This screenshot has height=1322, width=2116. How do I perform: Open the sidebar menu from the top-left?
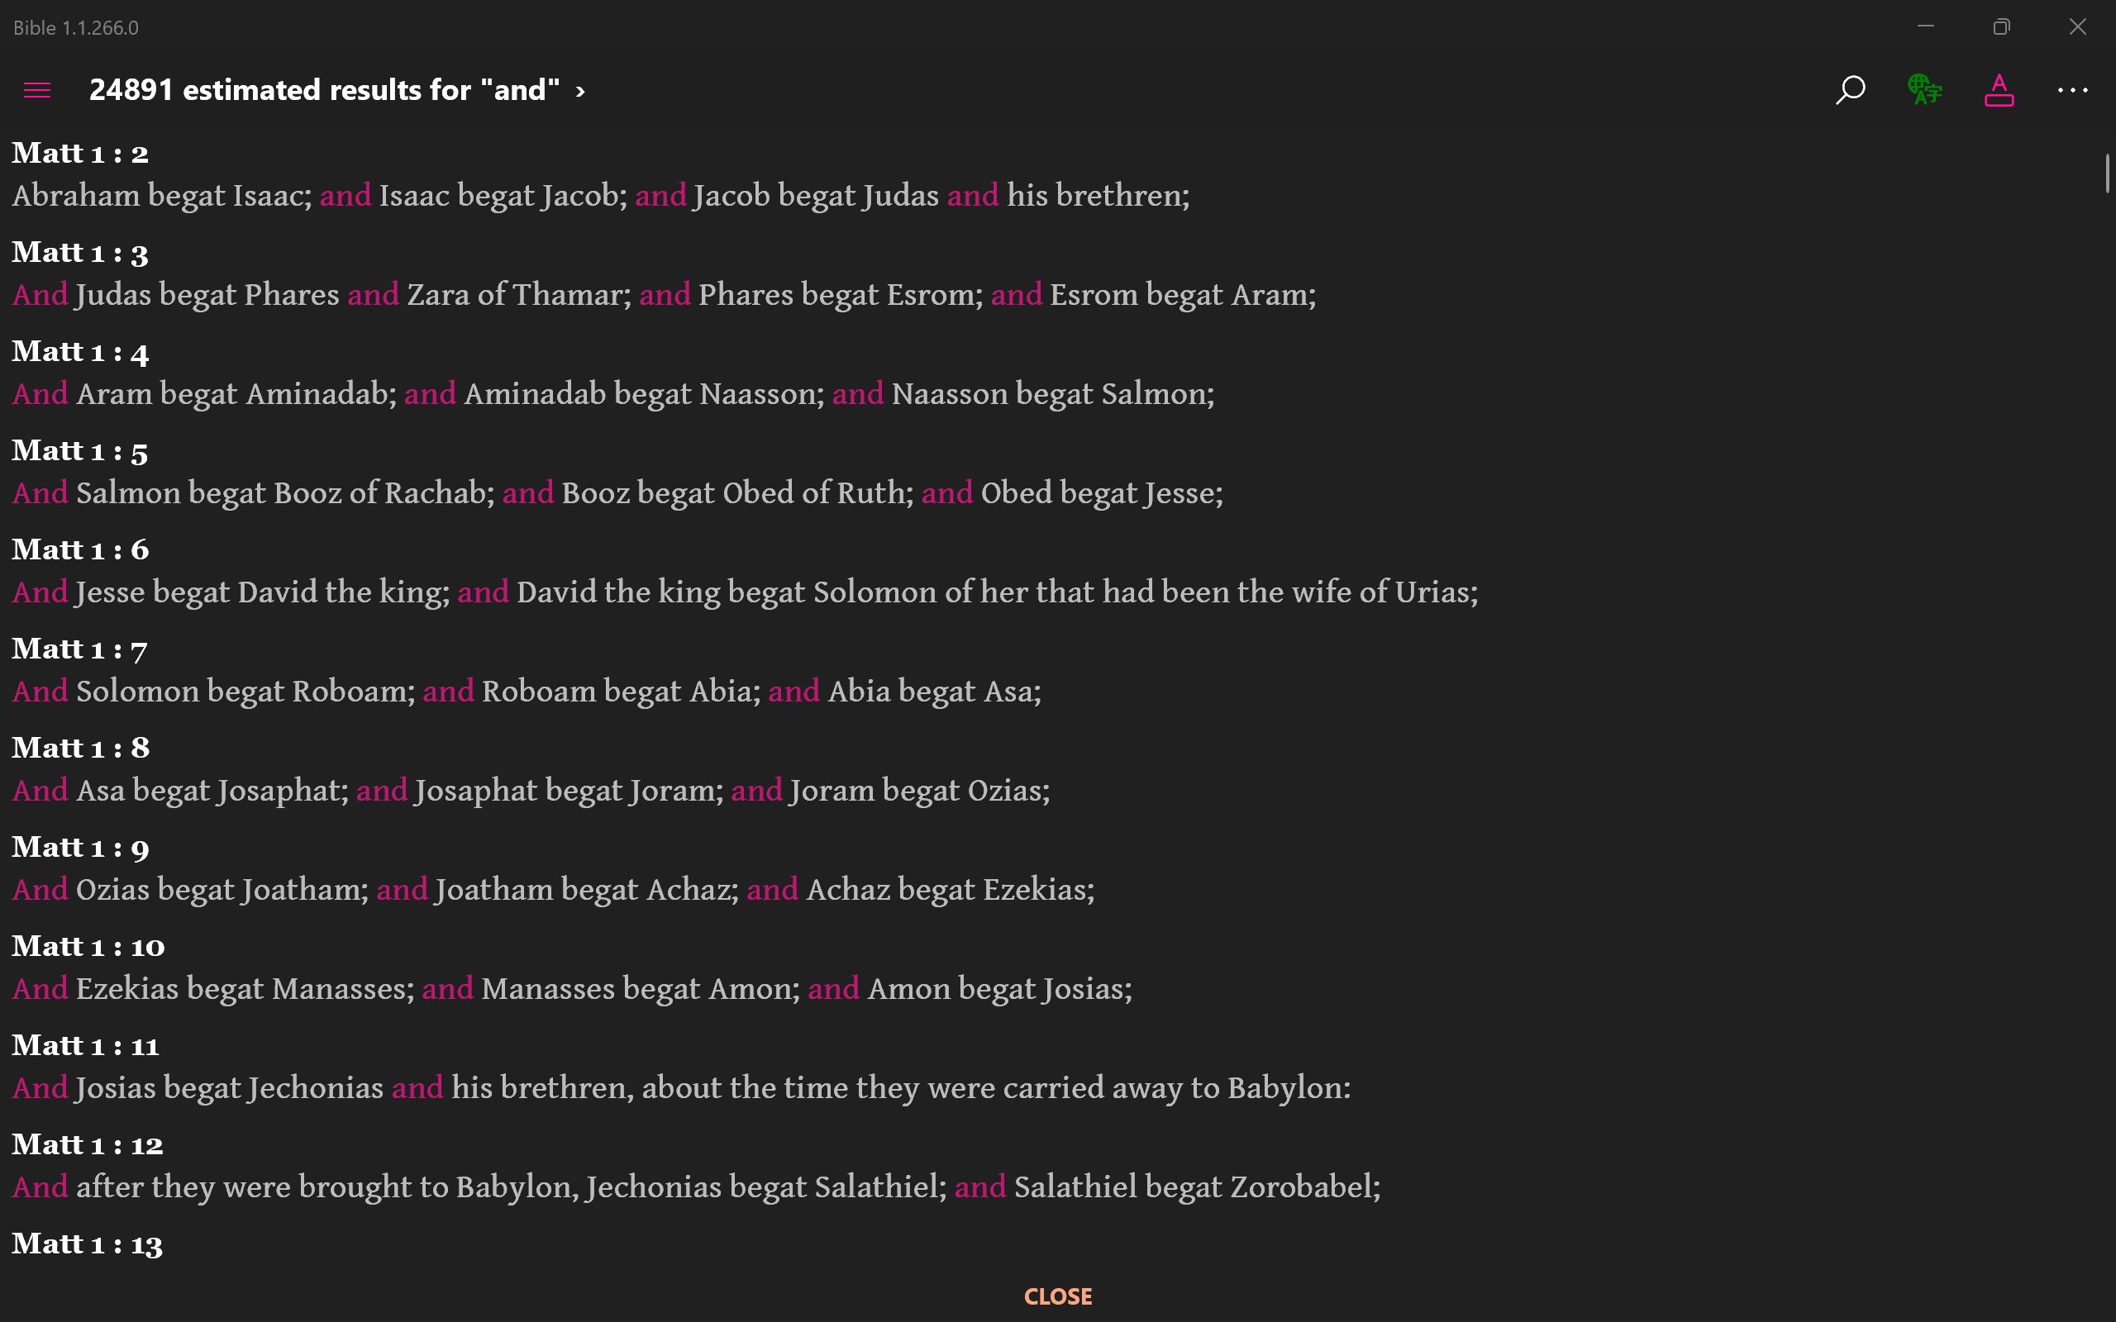point(36,90)
